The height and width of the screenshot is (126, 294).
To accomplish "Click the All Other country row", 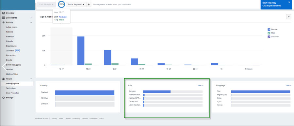I will [78, 98].
